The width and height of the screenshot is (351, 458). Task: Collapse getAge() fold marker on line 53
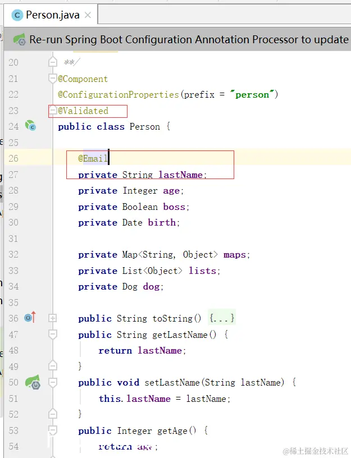53,430
